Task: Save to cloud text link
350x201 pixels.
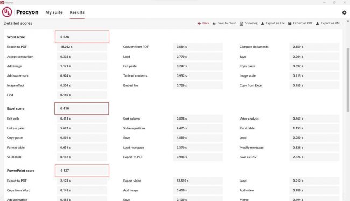Action: point(227,23)
